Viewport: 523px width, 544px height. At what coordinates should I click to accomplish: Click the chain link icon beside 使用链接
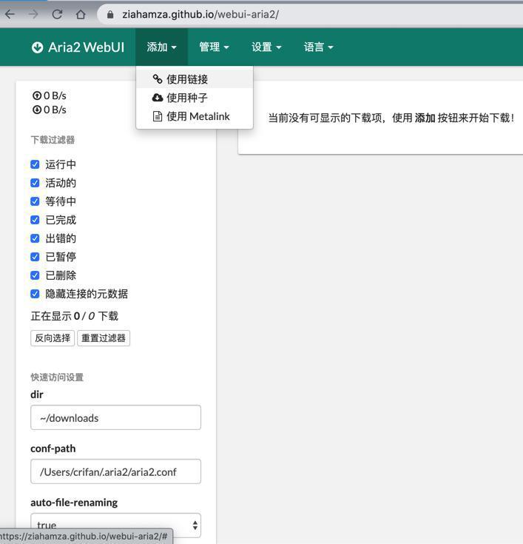tap(158, 79)
